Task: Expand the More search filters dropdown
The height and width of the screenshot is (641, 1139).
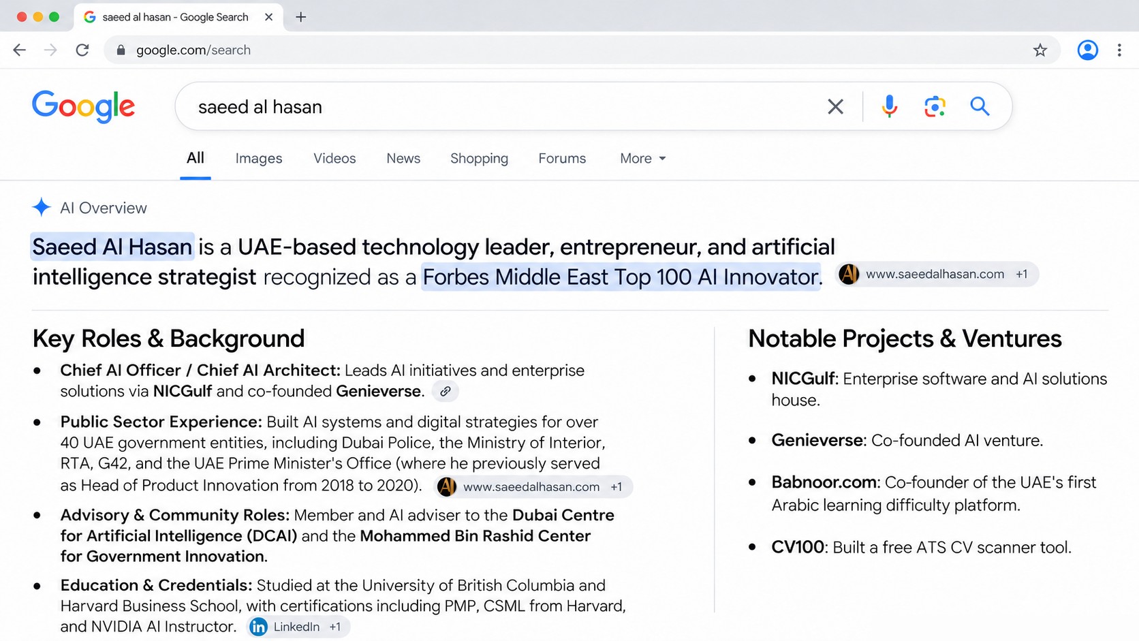Action: pyautogui.click(x=642, y=158)
